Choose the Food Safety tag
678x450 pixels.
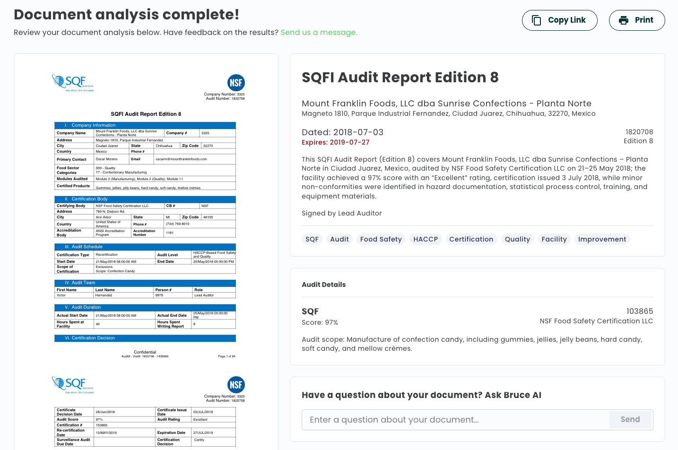coord(381,239)
